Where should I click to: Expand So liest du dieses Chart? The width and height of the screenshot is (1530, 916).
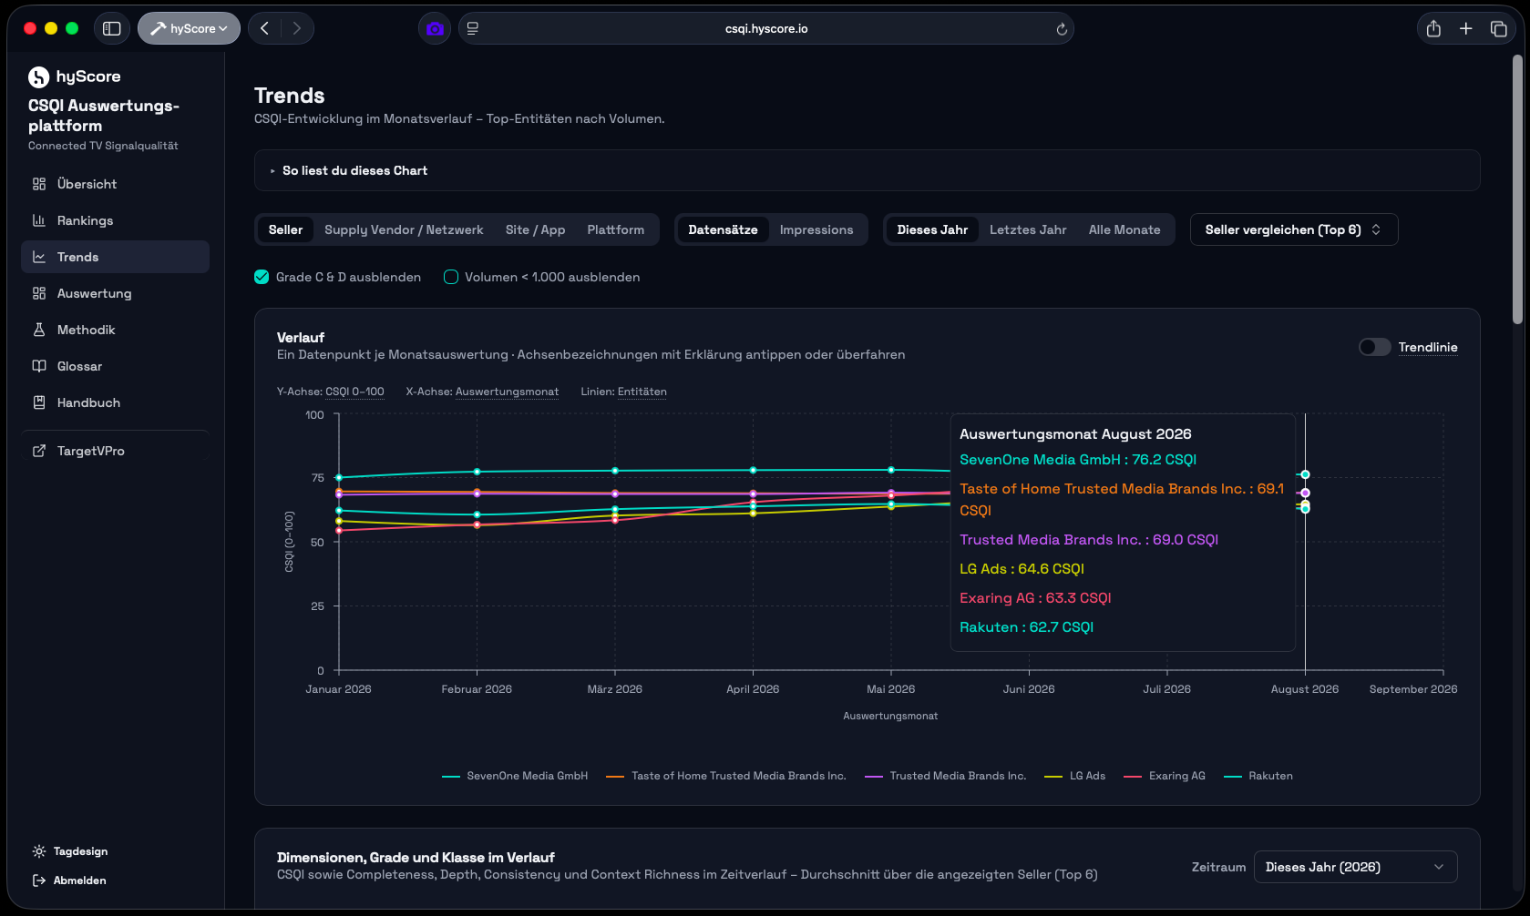click(868, 170)
